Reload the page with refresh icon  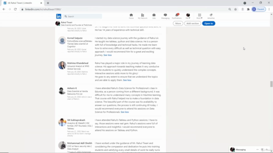[15, 9]
